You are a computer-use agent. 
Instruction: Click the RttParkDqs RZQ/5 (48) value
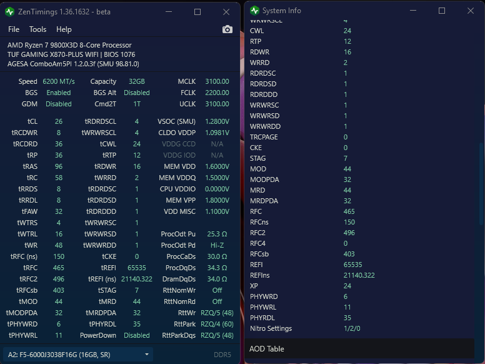tap(217, 335)
